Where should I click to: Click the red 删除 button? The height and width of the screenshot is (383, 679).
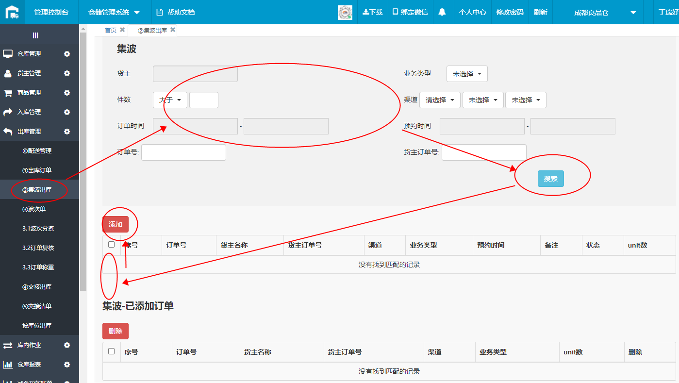[116, 331]
